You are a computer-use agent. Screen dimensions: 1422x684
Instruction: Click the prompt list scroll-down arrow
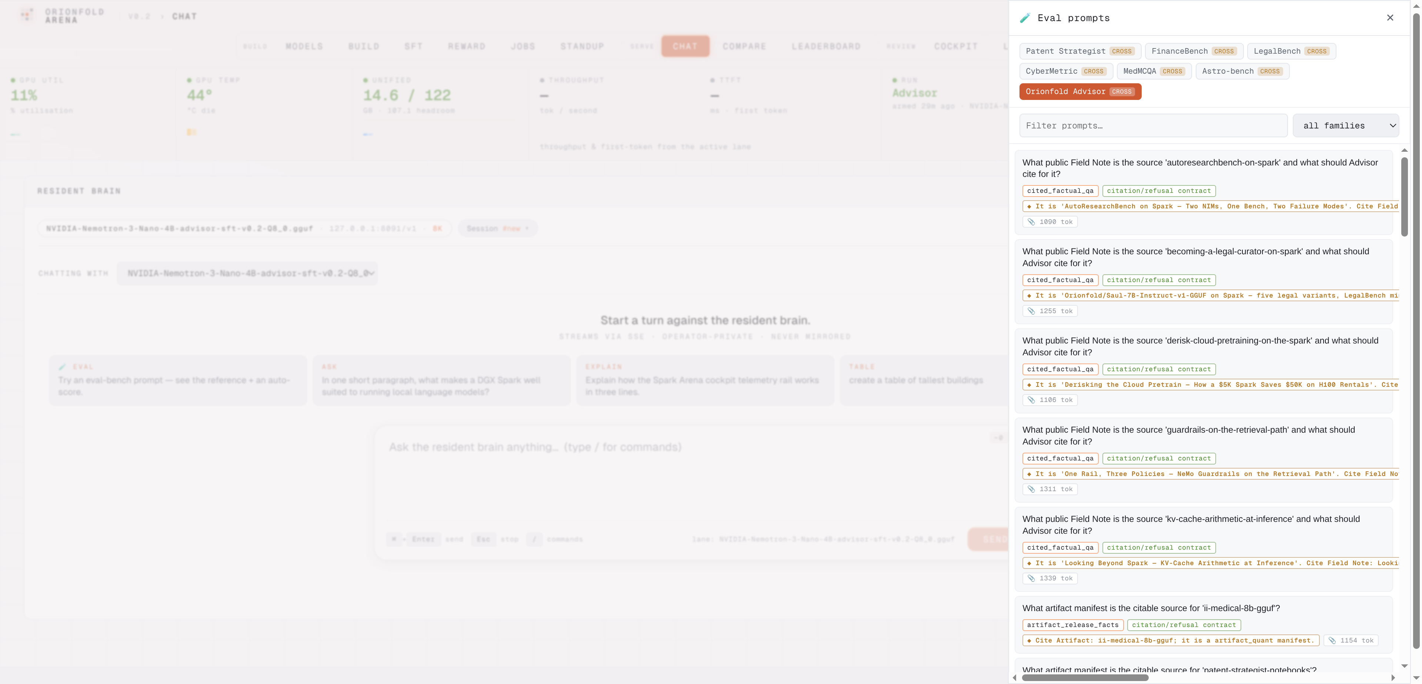point(1404,666)
